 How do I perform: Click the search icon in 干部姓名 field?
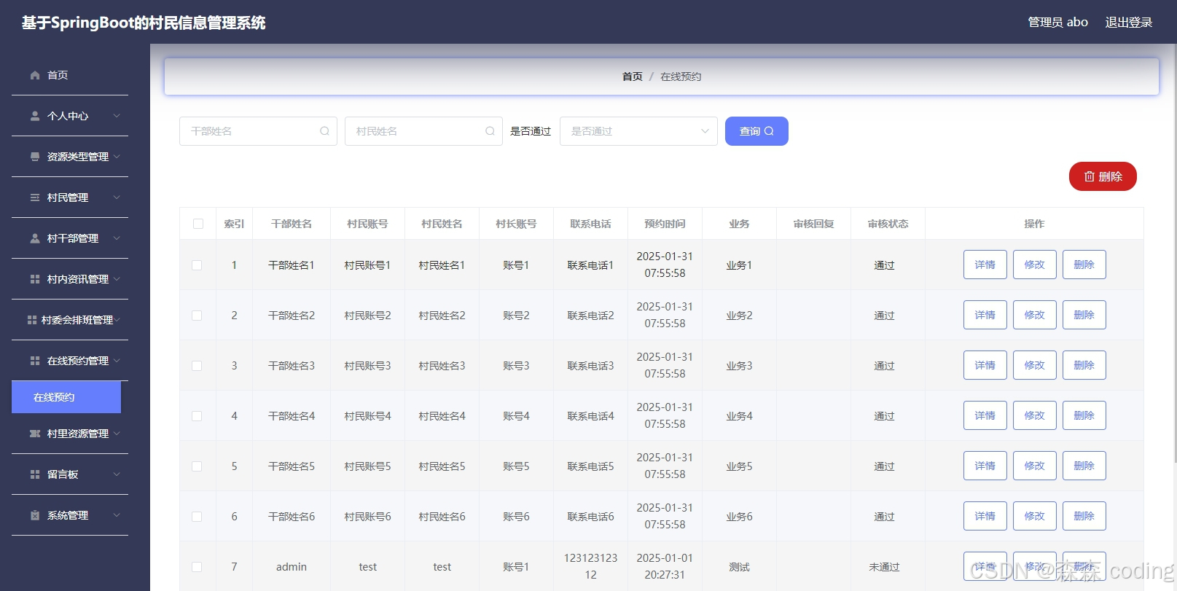[x=324, y=131]
